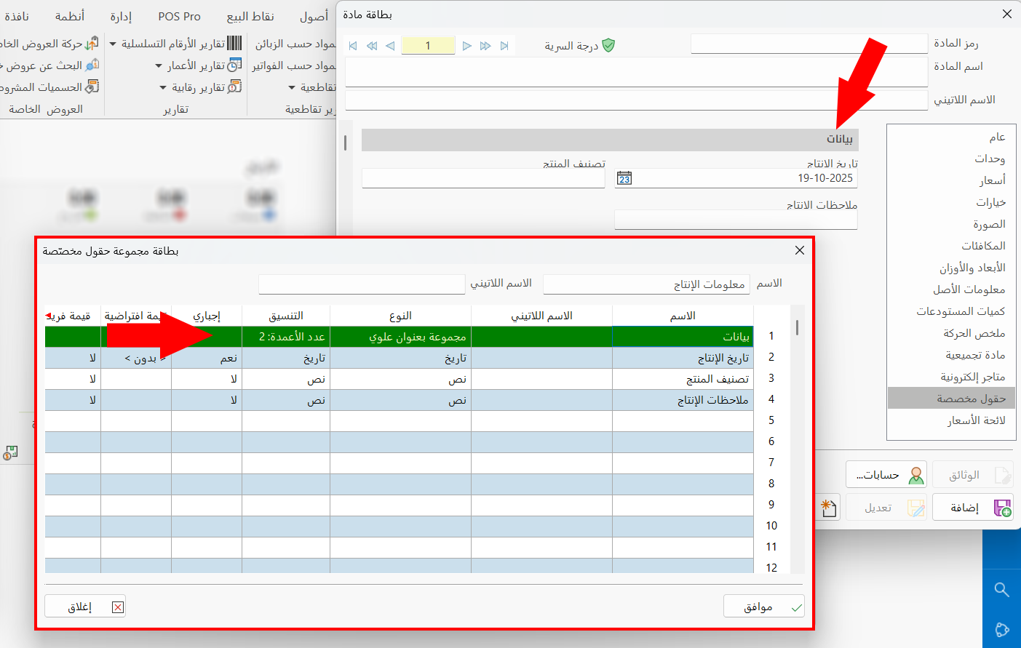Viewport: 1021px width, 648px height.
Task: Open the تقارير الأرقام التسلسلية dropdown
Action: click(113, 44)
